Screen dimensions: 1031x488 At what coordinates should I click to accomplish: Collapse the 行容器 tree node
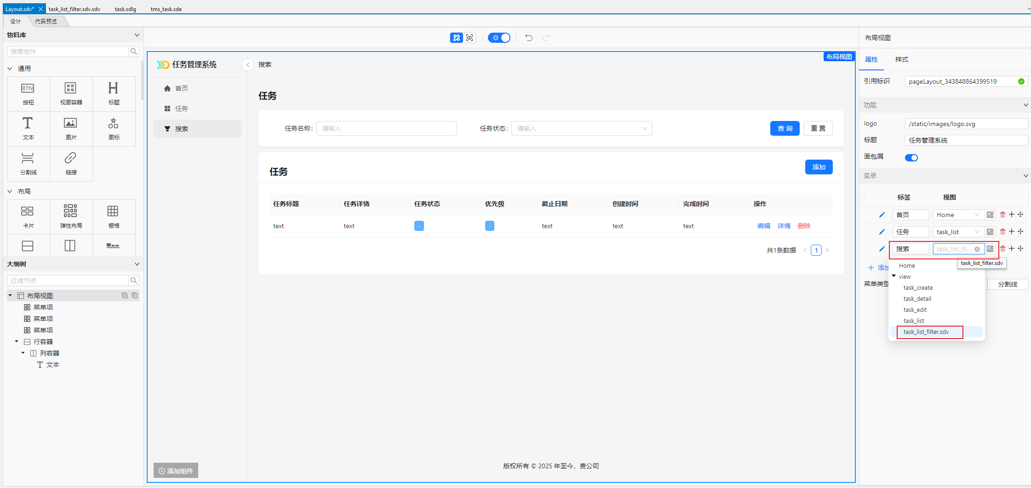coord(17,341)
